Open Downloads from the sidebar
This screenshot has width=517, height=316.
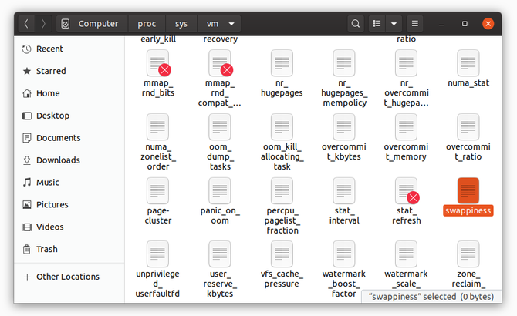point(69,160)
